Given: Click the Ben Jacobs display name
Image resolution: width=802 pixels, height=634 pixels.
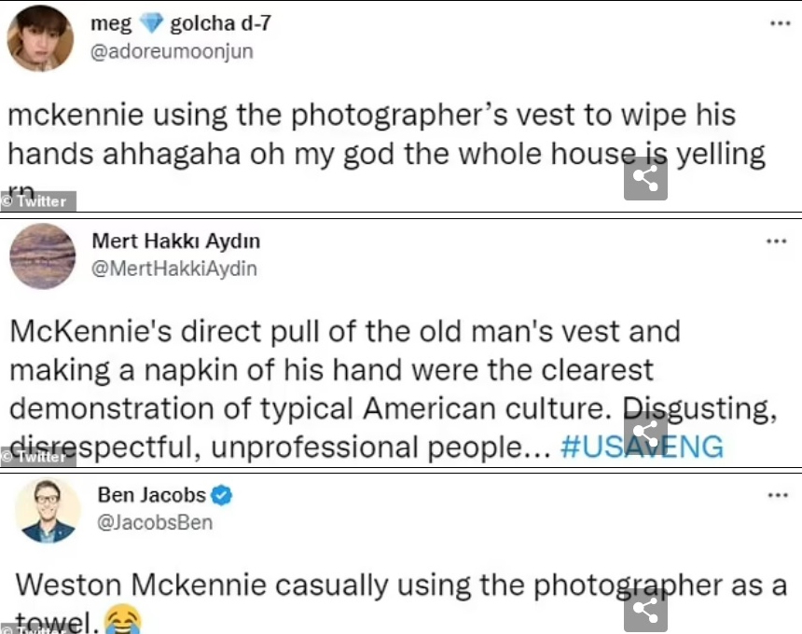Looking at the screenshot, I should (x=152, y=496).
